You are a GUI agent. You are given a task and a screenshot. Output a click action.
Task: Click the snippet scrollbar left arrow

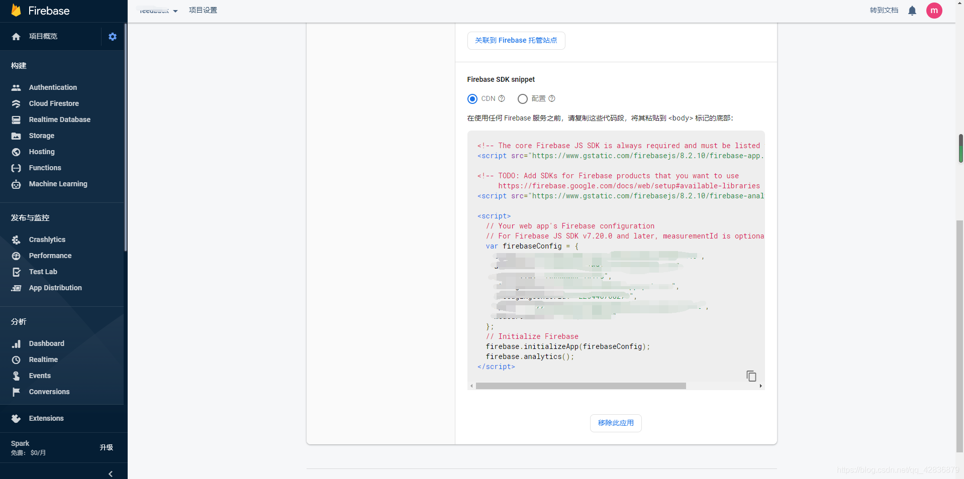471,386
